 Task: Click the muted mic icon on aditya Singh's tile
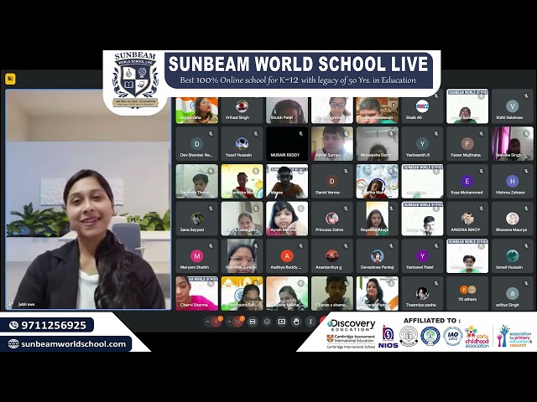[x=527, y=283]
